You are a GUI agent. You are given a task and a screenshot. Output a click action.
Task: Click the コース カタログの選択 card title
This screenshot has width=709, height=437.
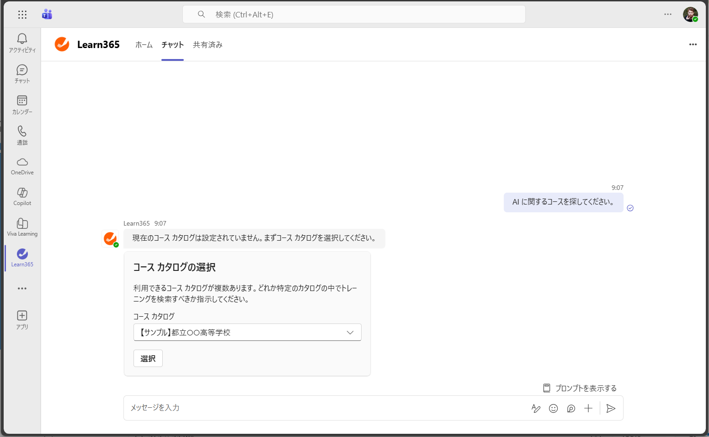point(174,267)
